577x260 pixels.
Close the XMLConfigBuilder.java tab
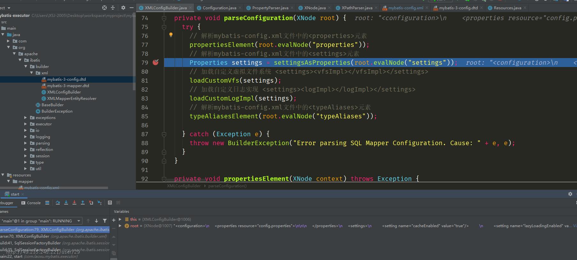pyautogui.click(x=190, y=8)
